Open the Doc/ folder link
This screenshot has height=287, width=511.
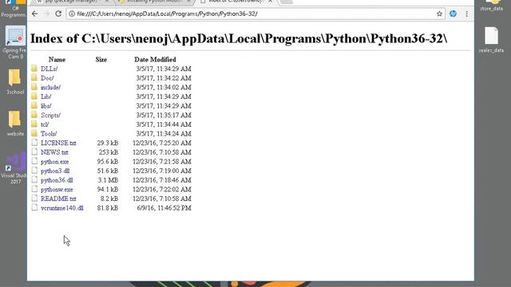tap(47, 78)
